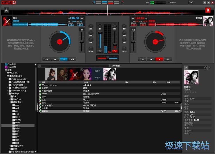Click red play button on right deck
Viewport: 215px width, 154px height.
coord(159,60)
